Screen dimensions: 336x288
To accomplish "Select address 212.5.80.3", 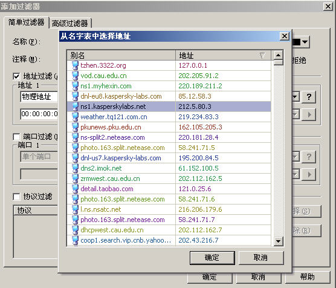I will pyautogui.click(x=195, y=106).
